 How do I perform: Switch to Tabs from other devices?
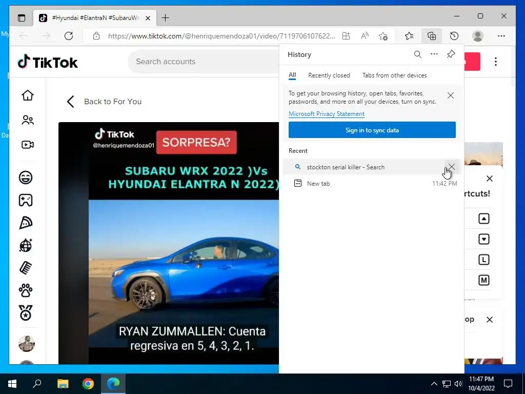(394, 75)
